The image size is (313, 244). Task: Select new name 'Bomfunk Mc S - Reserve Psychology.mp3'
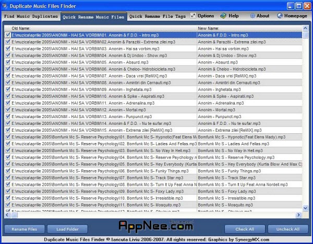236,158
